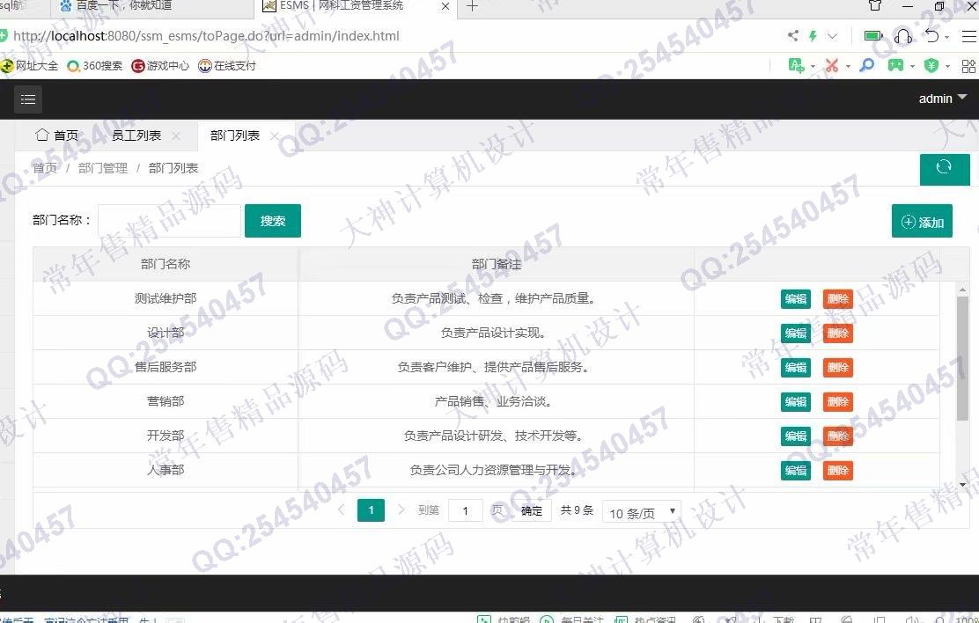Expand the address bar lightning dropdown arrow
The height and width of the screenshot is (623, 979).
click(832, 36)
